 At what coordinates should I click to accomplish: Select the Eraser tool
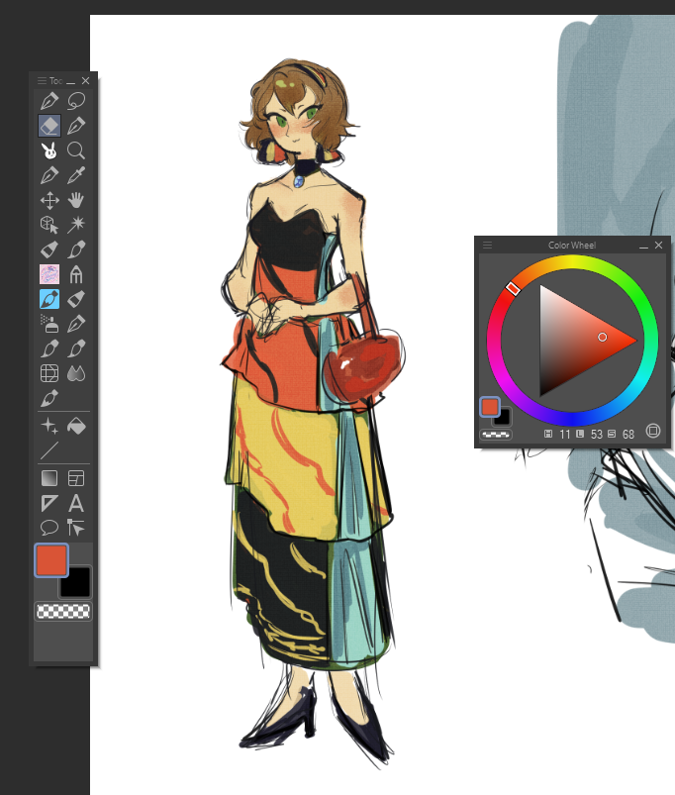[x=49, y=126]
